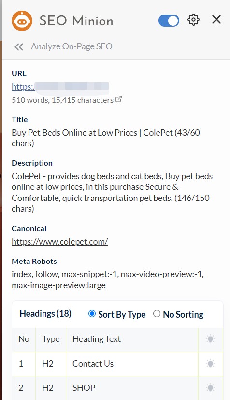The height and width of the screenshot is (400, 230).
Task: Click the Type column header
Action: pos(51,339)
